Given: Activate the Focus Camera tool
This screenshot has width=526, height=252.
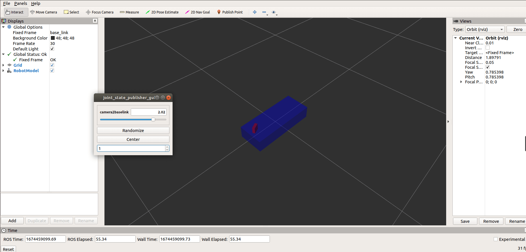Looking at the screenshot, I should (100, 12).
